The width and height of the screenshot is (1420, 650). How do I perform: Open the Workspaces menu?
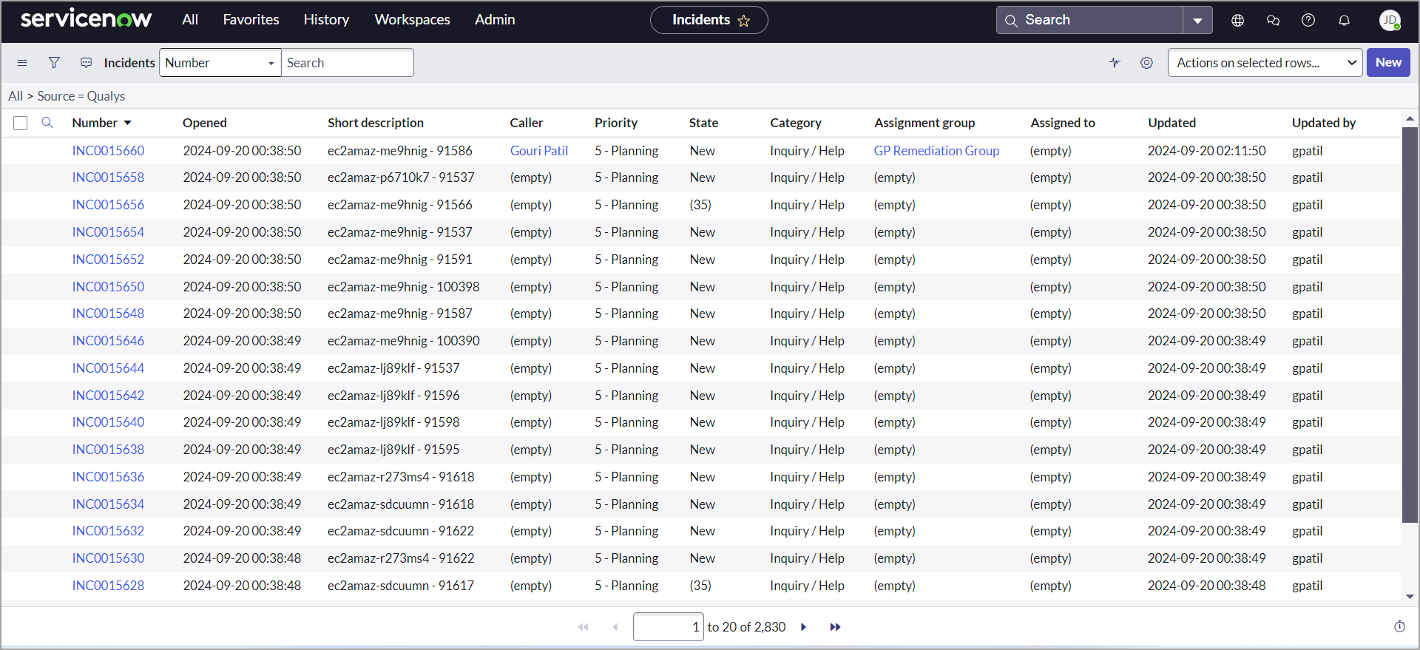click(412, 20)
